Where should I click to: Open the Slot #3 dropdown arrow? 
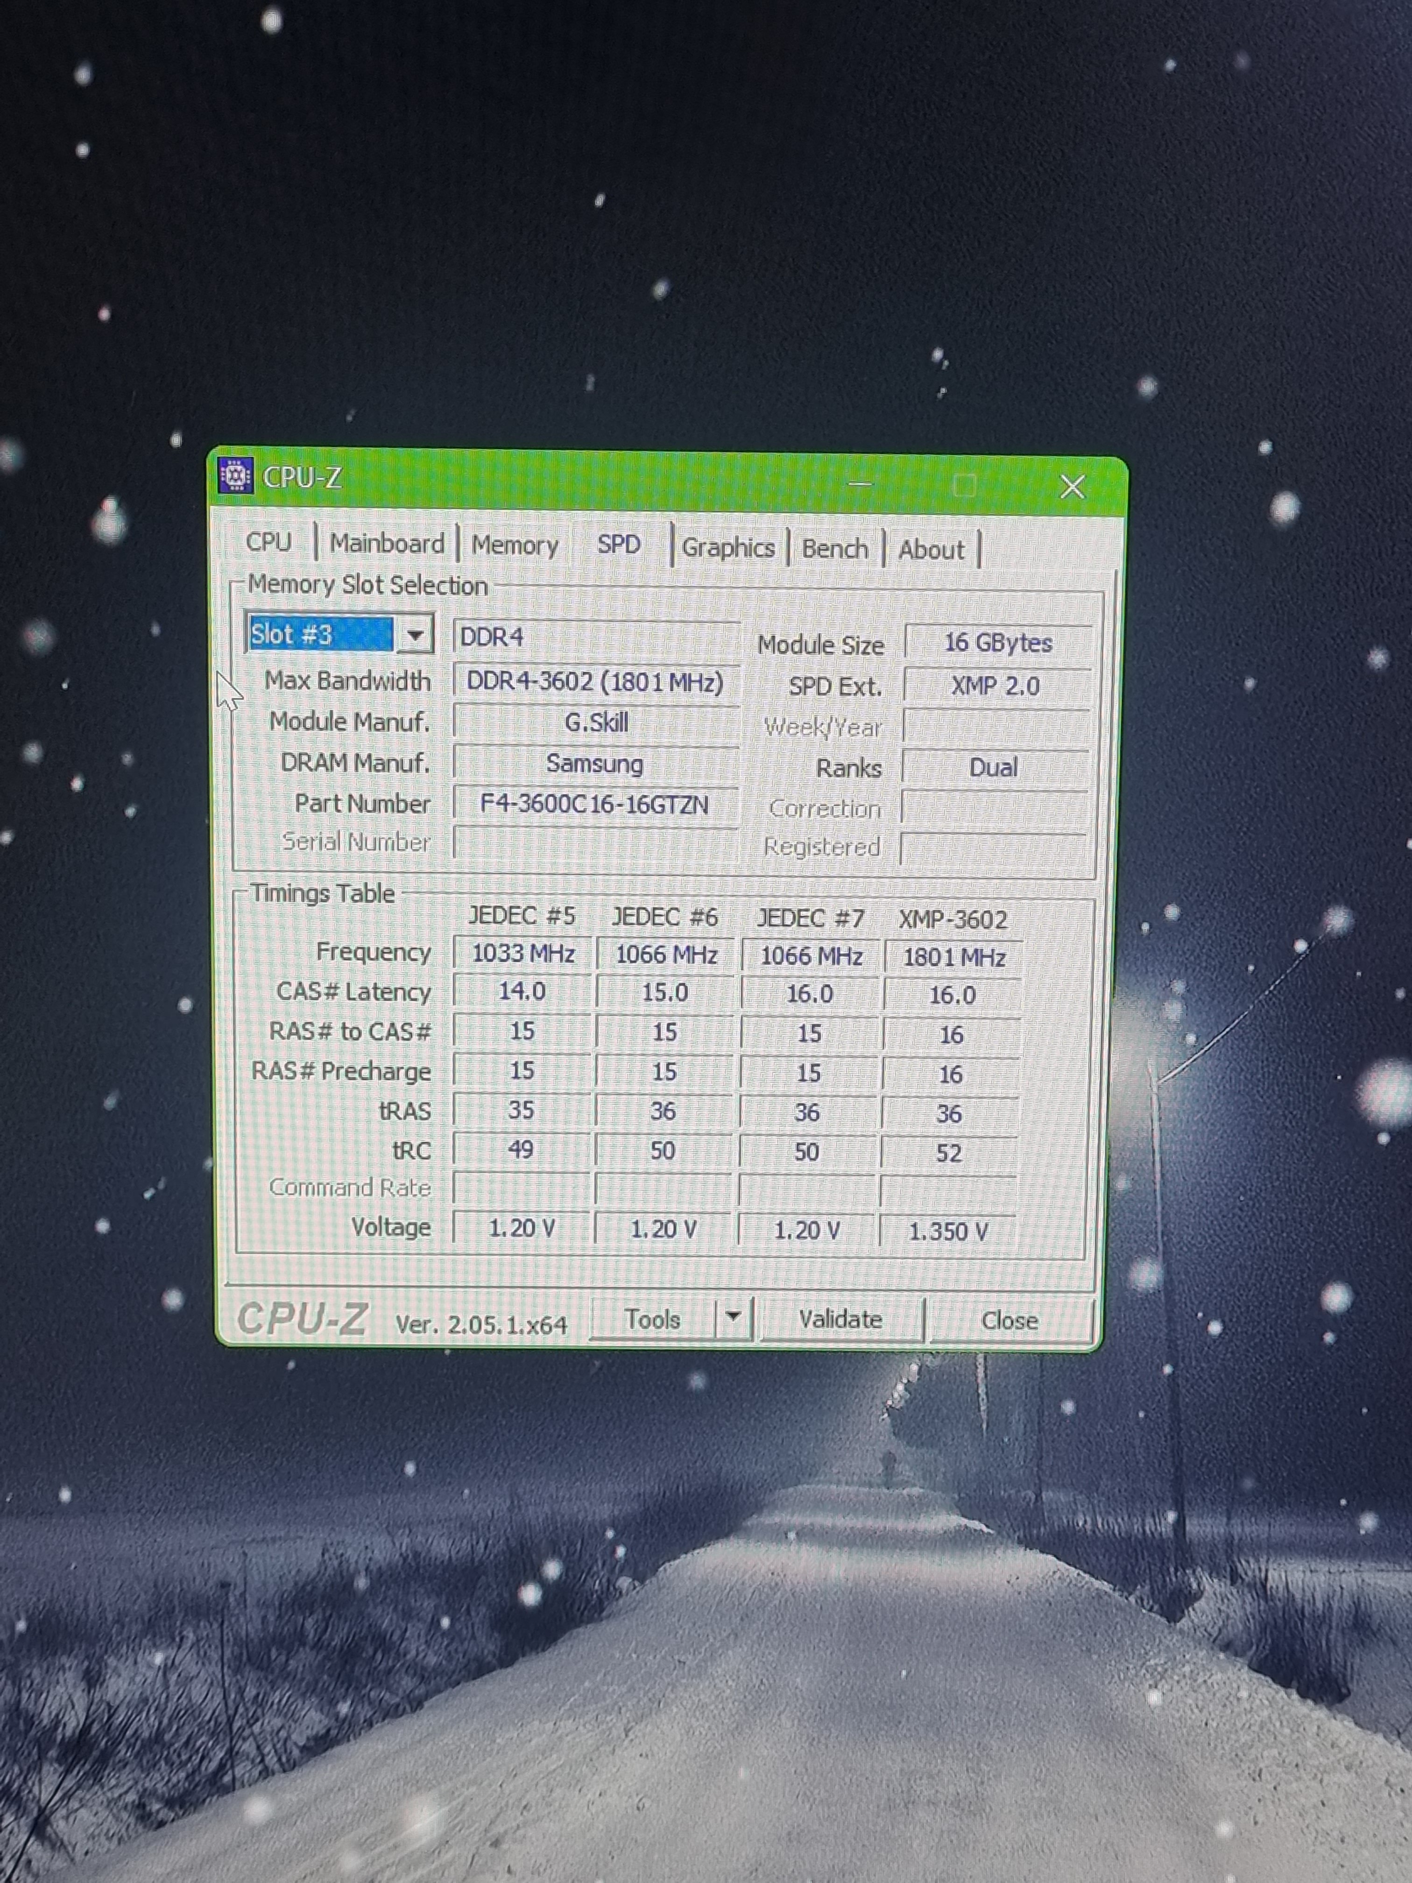click(416, 635)
